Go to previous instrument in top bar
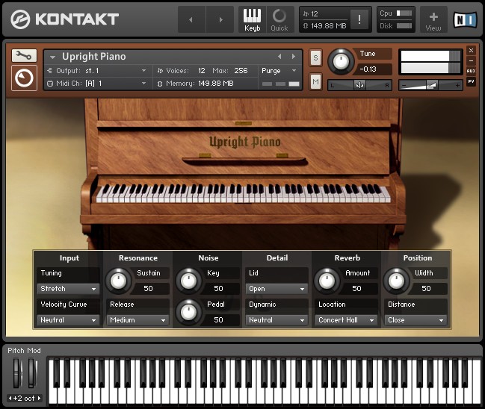 tap(191, 19)
